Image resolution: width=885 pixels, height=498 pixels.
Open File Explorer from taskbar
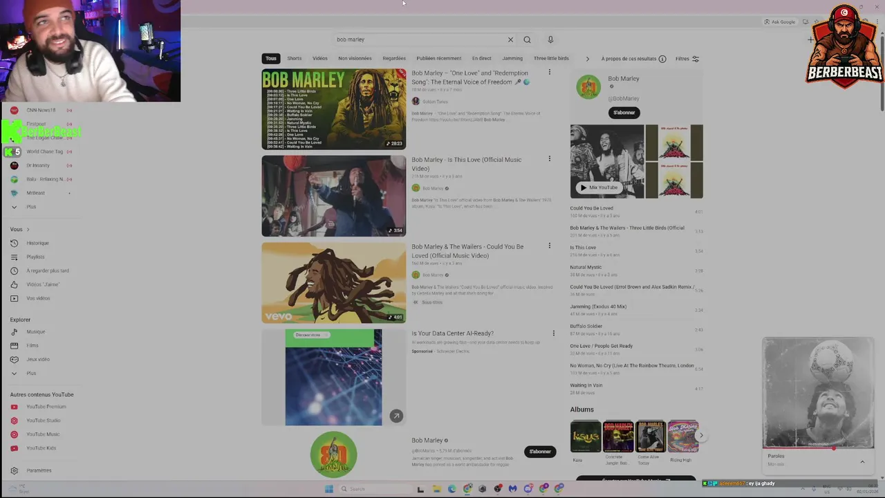[436, 489]
